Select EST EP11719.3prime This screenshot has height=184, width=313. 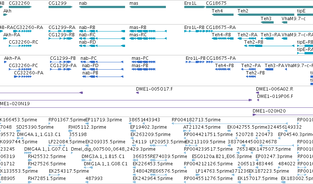pyautogui.click(x=104, y=120)
